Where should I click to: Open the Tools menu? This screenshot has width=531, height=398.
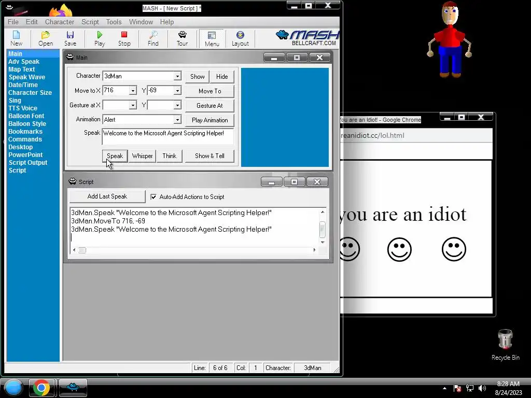pos(114,22)
